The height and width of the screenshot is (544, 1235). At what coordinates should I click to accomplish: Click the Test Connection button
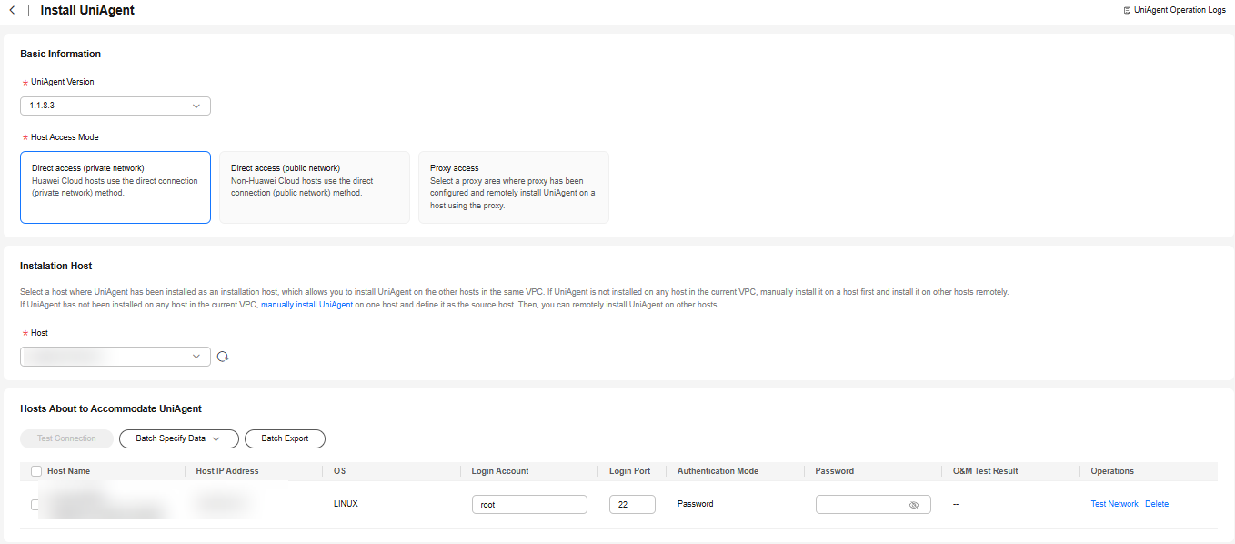point(66,438)
